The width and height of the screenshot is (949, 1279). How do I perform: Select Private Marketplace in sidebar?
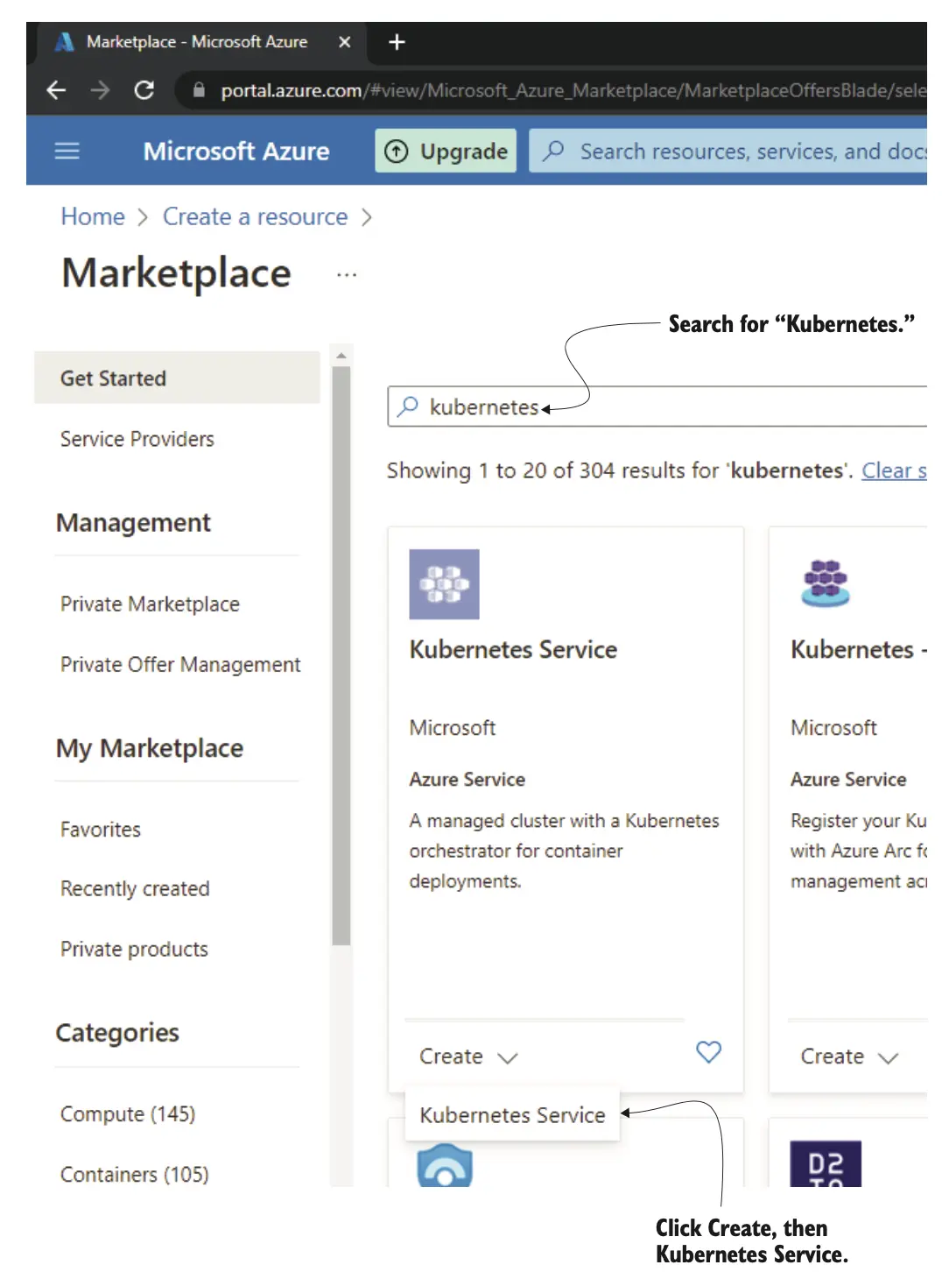(150, 604)
